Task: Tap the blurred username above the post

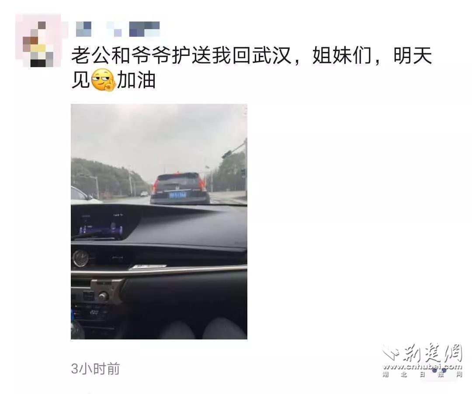Action: (118, 29)
